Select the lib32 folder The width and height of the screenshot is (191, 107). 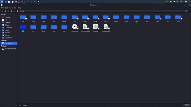85,17
